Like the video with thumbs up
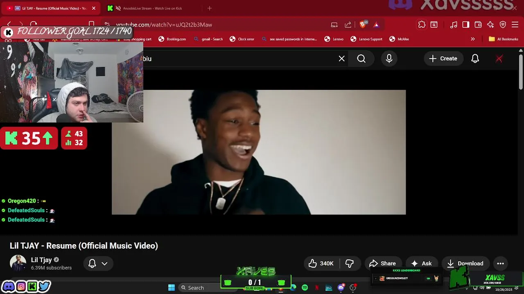This screenshot has width=524, height=294. (321, 263)
